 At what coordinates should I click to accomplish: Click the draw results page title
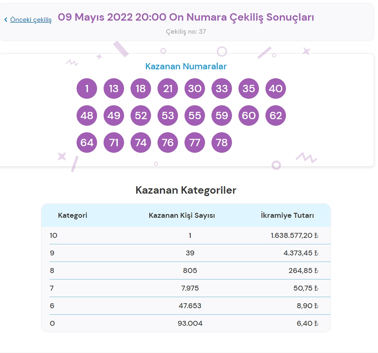click(186, 17)
